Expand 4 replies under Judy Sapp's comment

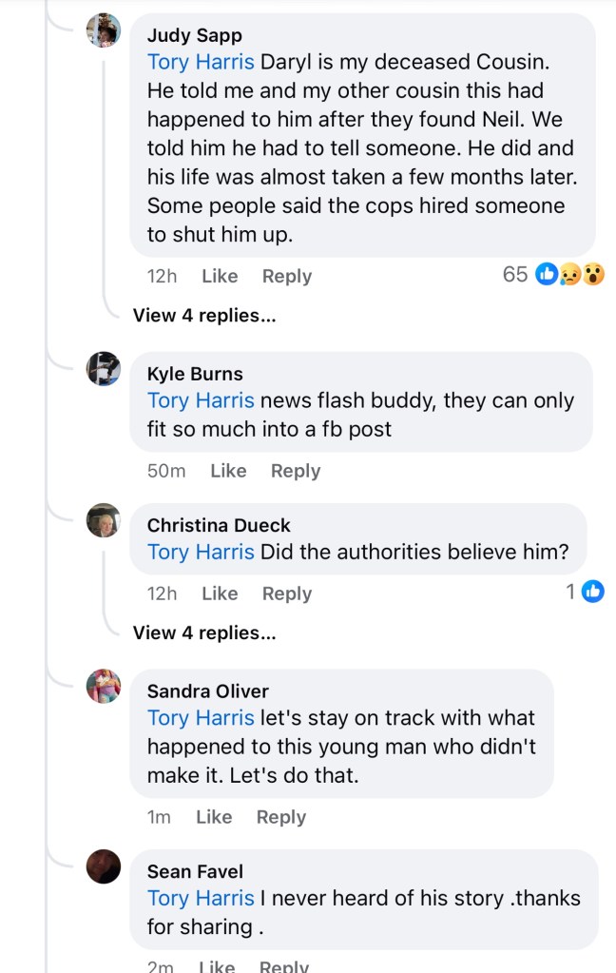click(x=204, y=316)
